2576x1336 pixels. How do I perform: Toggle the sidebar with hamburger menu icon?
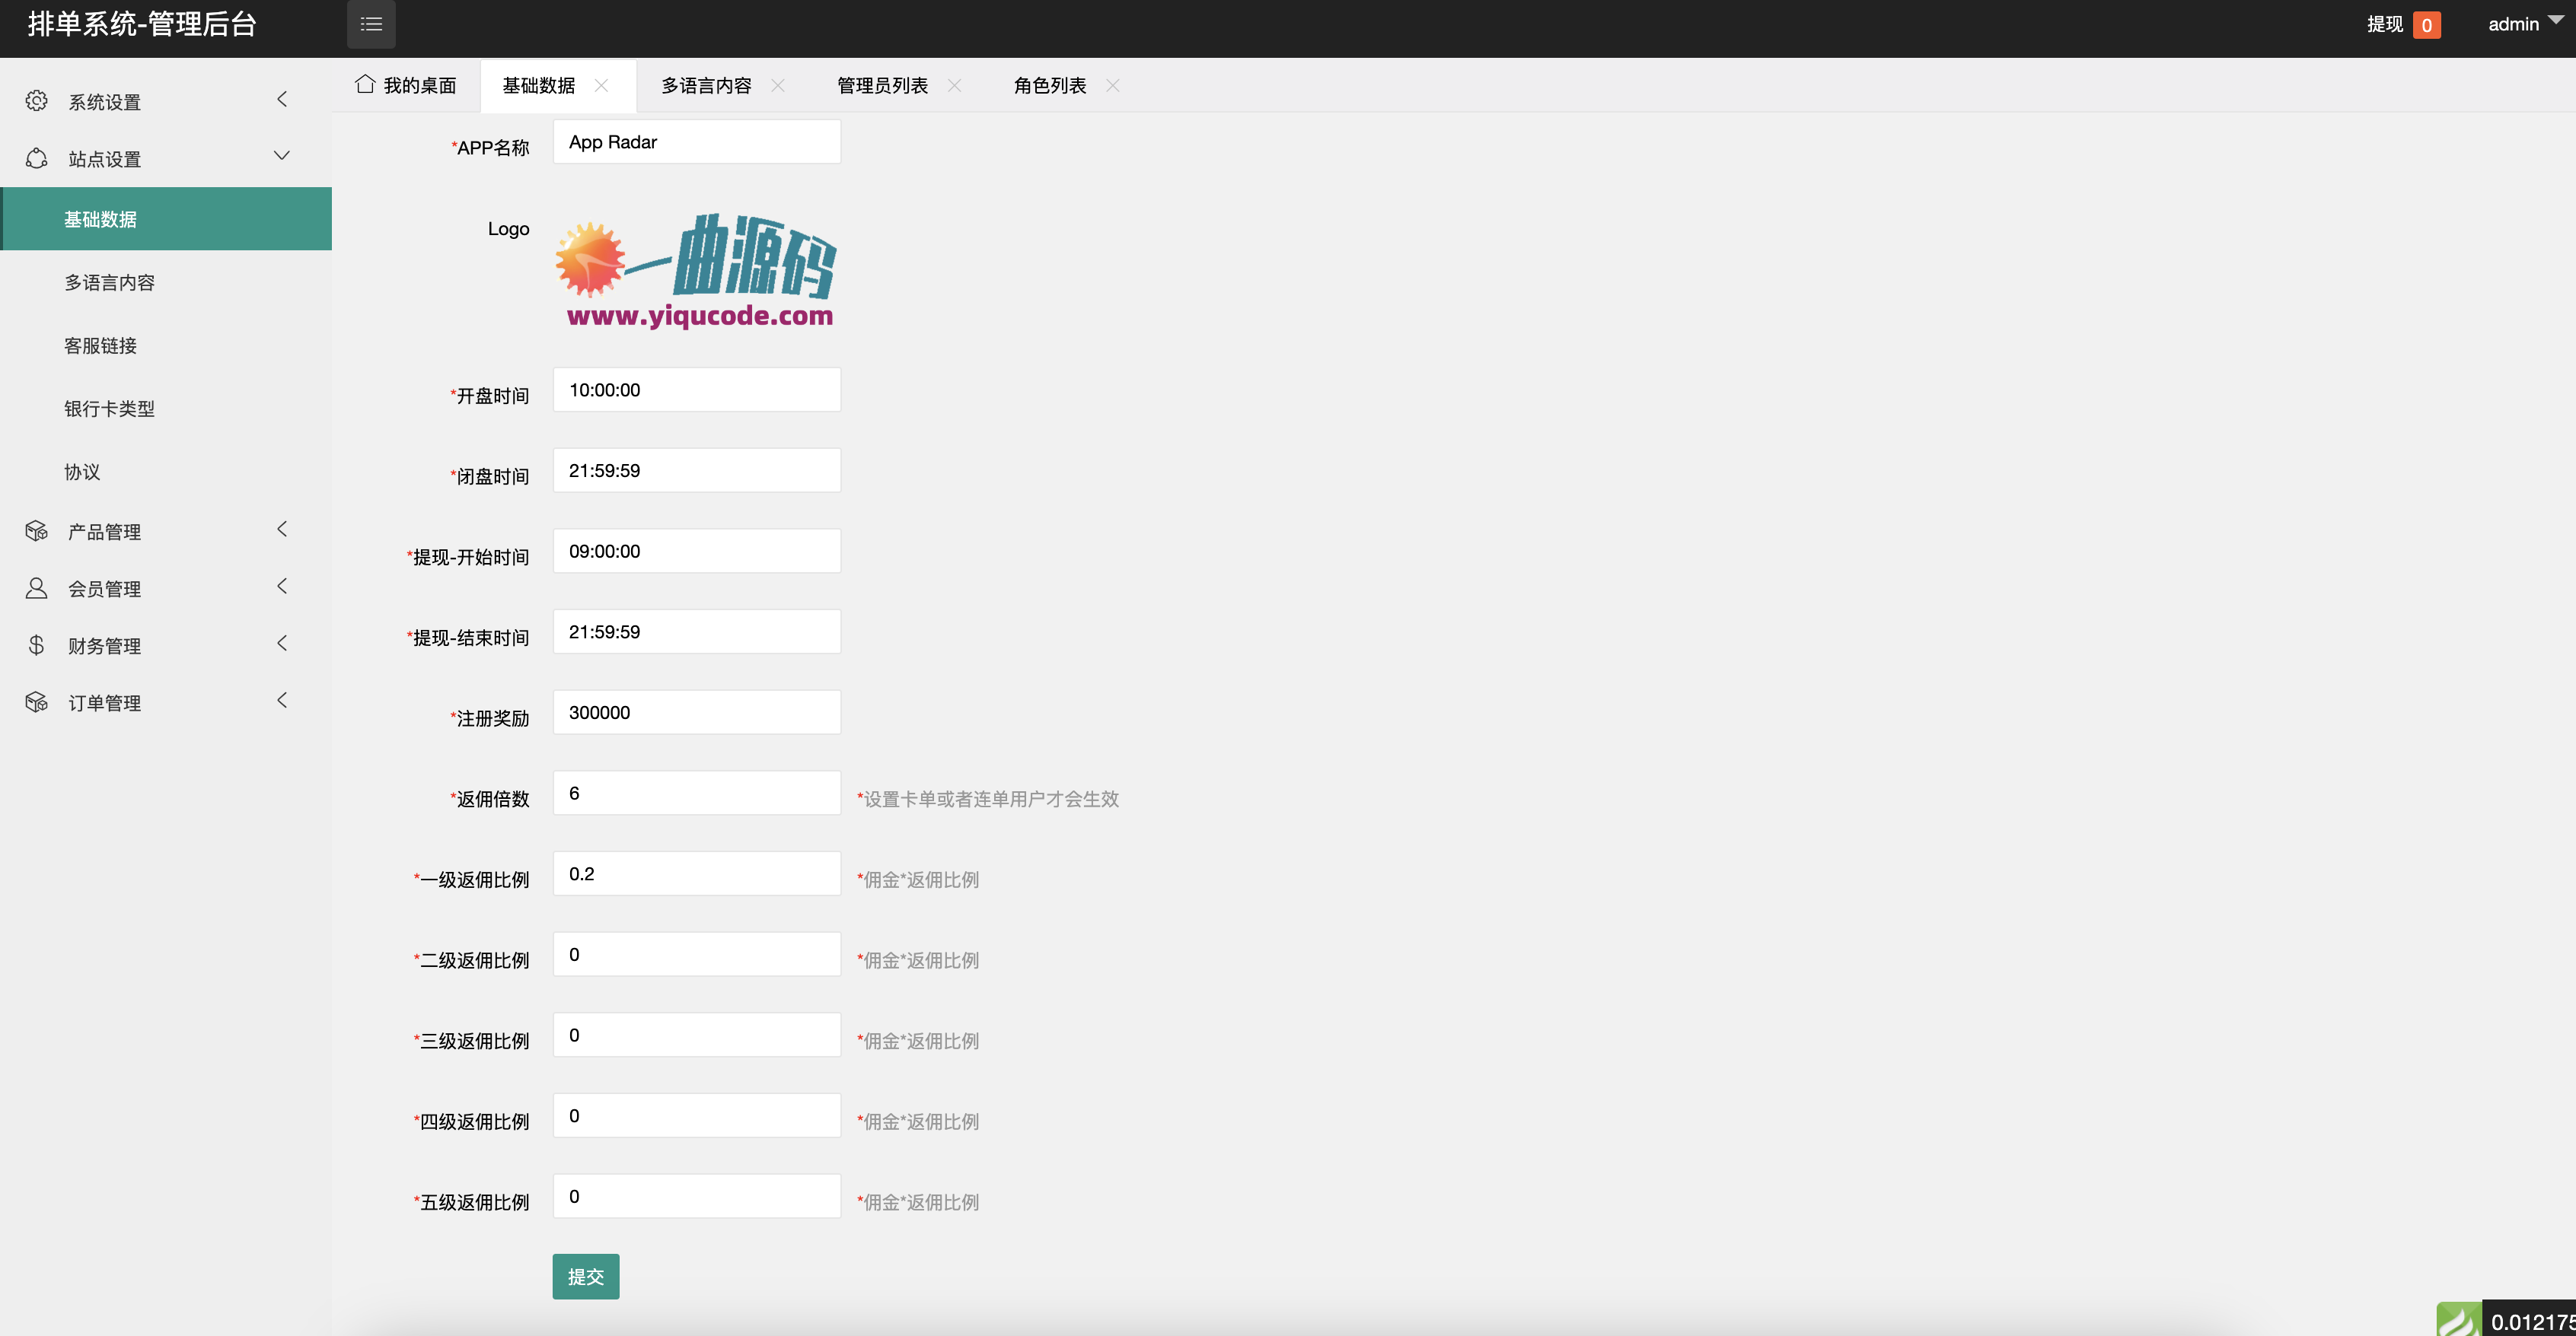coord(371,24)
